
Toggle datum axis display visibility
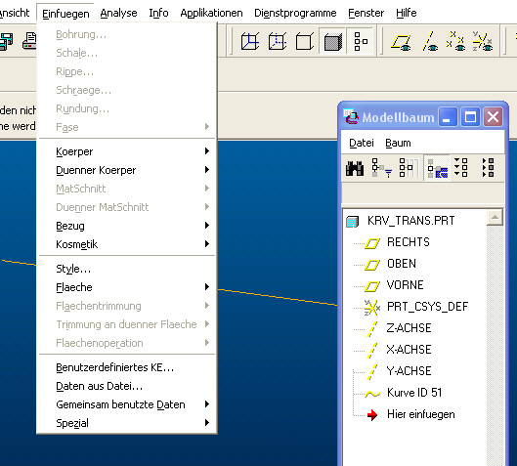click(x=430, y=42)
